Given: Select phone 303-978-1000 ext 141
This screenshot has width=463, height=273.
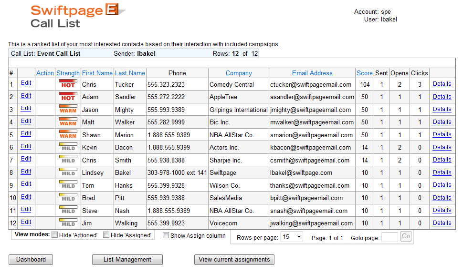Looking at the screenshot, I should (x=177, y=173).
